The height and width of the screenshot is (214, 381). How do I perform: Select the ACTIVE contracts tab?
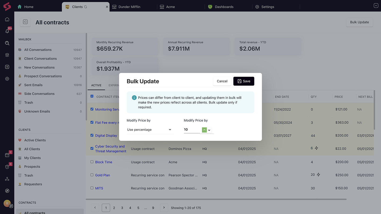[x=96, y=85]
